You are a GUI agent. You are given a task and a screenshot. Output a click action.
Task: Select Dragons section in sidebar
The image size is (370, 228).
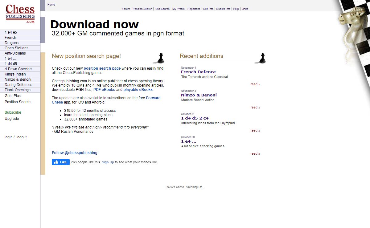coord(20,43)
